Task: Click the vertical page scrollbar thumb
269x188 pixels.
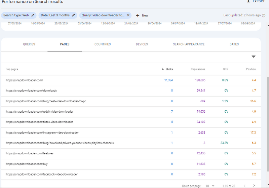Action: click(x=268, y=124)
